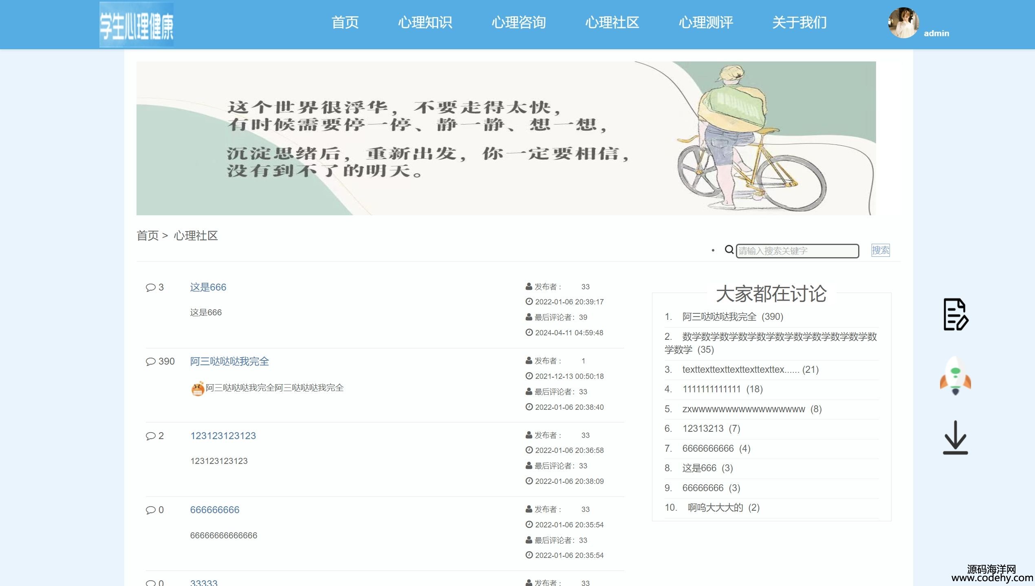Screen dimensions: 1035x586
Task: Click the 最后评论者: 39 text
Action: (x=561, y=317)
